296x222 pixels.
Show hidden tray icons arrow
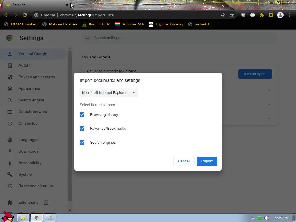(x=253, y=218)
